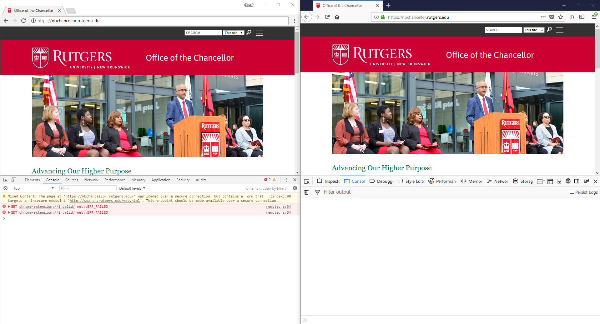Open the Firefox hamburger menu
The height and width of the screenshot is (324, 600).
pos(594,17)
